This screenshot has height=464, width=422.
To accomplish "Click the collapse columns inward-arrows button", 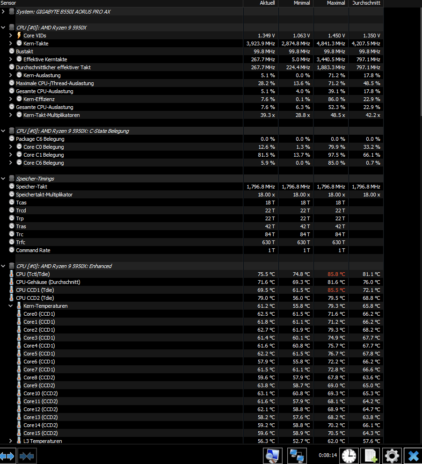I will point(27,456).
